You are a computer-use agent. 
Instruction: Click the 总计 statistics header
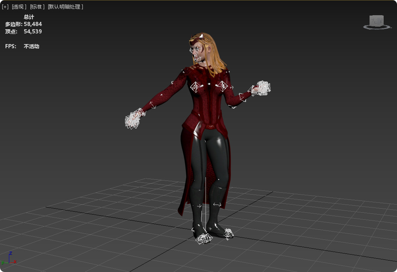point(29,17)
